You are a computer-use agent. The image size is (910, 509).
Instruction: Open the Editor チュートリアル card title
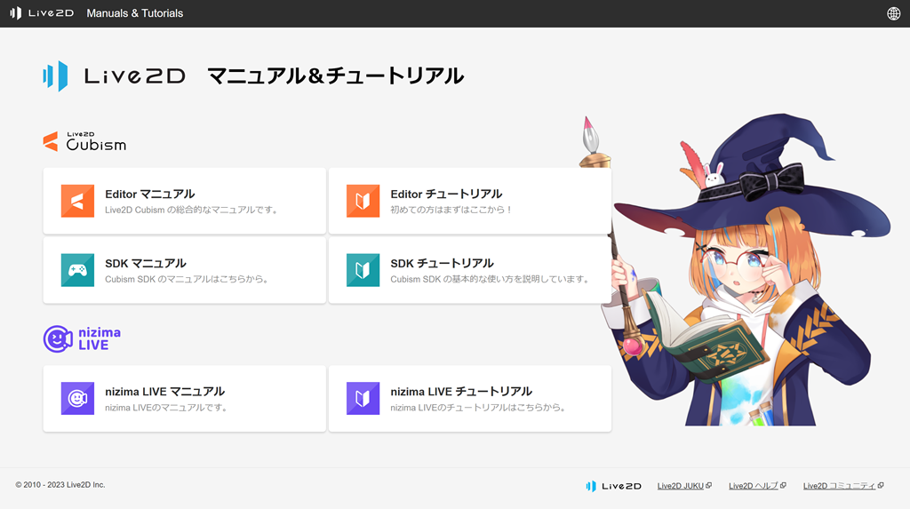pos(446,194)
